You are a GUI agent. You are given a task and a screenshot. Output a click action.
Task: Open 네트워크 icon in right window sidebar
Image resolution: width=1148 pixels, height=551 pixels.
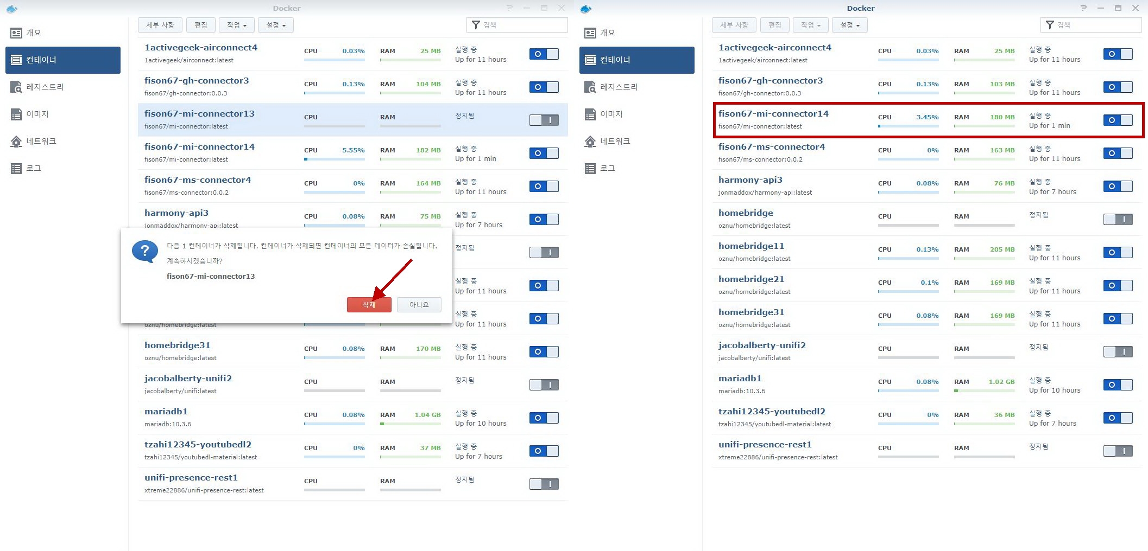point(590,142)
